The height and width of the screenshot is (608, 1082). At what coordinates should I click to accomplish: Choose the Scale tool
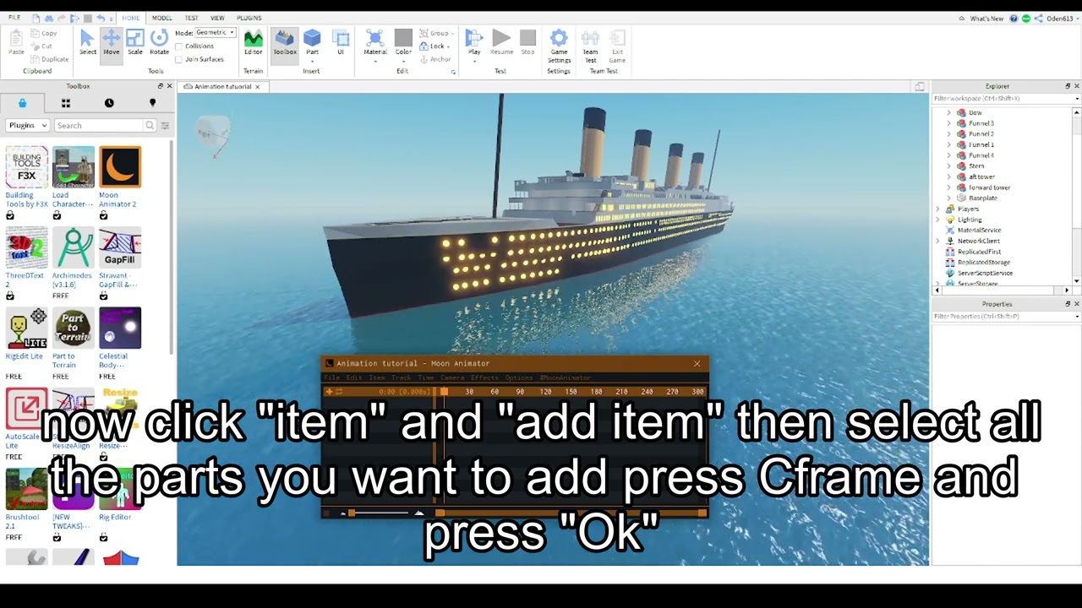(x=135, y=42)
